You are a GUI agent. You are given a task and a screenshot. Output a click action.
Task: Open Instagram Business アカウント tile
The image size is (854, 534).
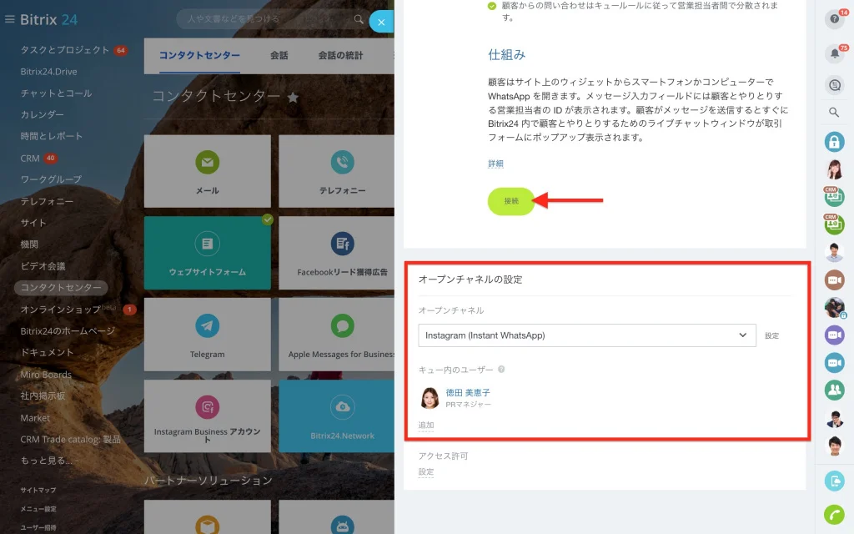pos(208,416)
